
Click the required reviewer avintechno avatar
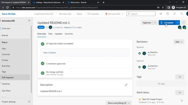click(x=144, y=53)
